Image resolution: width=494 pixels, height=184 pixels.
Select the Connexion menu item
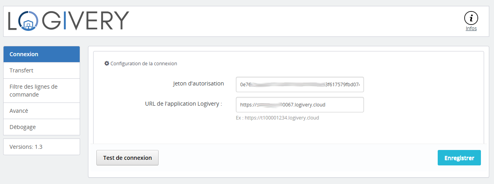click(42, 54)
